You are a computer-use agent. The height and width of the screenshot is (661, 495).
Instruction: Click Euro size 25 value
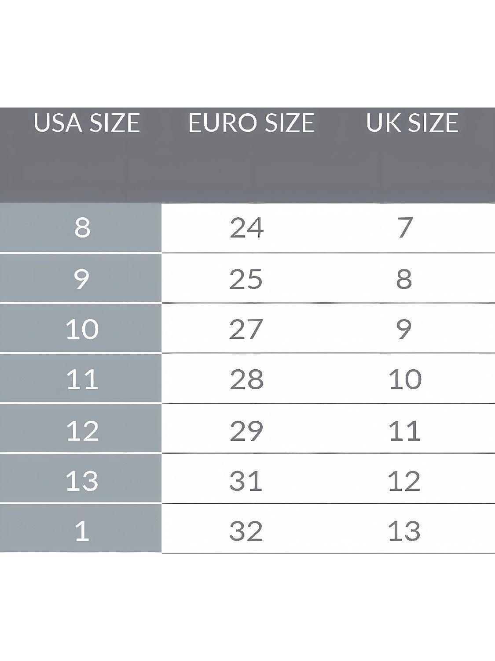click(246, 279)
